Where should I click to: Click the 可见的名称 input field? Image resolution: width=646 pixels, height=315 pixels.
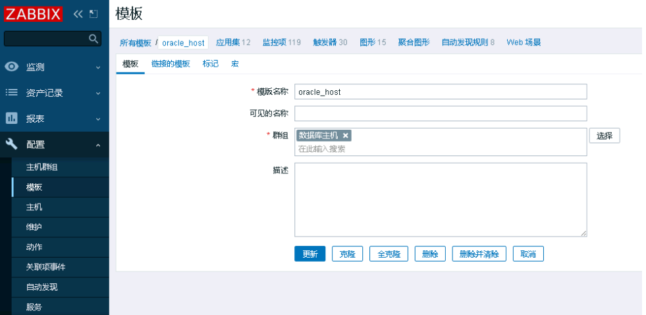(441, 113)
